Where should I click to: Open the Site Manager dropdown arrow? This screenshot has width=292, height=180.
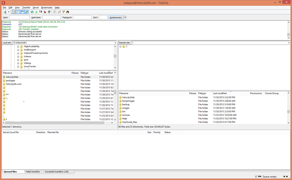(x=9, y=12)
